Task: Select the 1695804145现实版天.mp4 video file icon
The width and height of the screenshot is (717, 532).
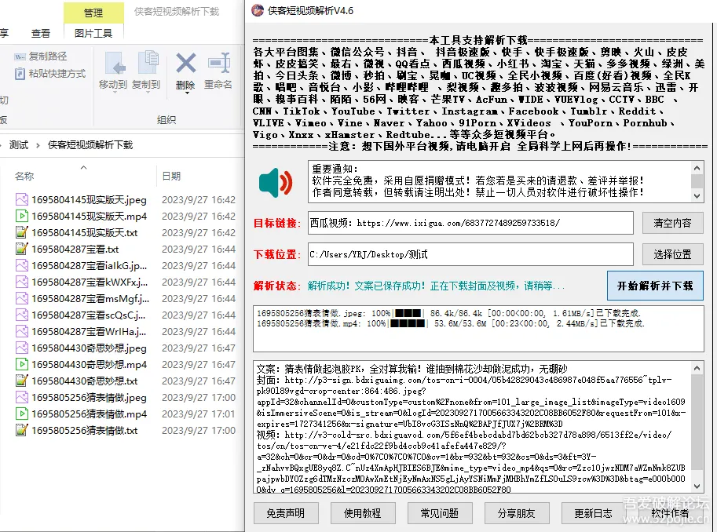Action: tap(21, 216)
